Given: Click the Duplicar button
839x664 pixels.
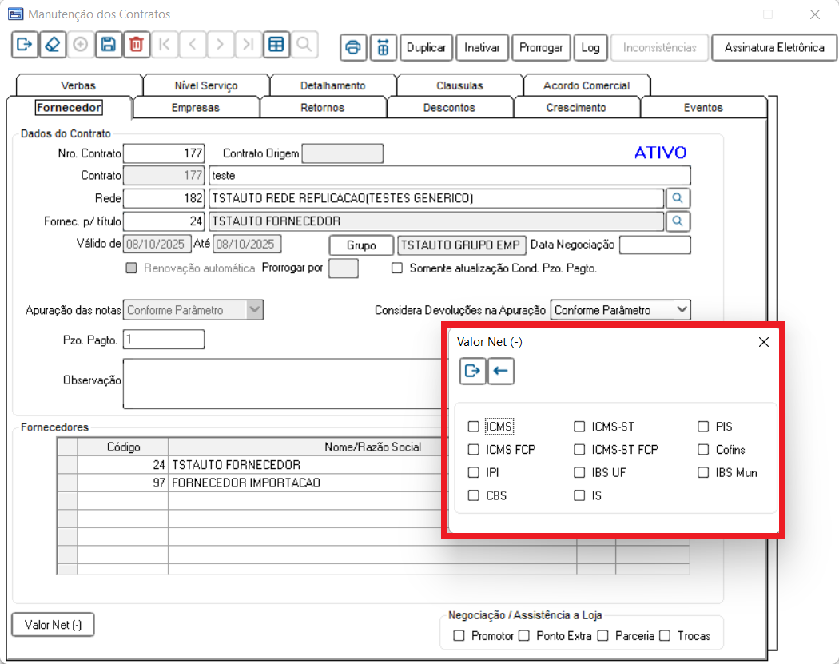Looking at the screenshot, I should point(426,48).
